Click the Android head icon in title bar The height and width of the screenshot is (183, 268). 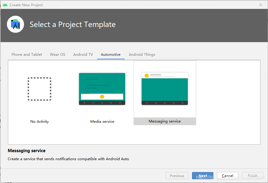[x=5, y=5]
